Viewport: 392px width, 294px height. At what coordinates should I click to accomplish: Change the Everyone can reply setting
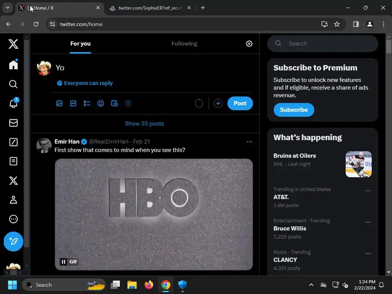point(85,83)
